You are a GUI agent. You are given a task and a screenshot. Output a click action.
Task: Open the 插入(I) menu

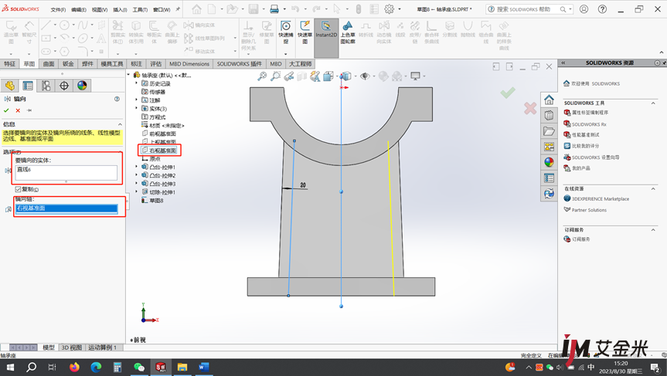coord(120,9)
